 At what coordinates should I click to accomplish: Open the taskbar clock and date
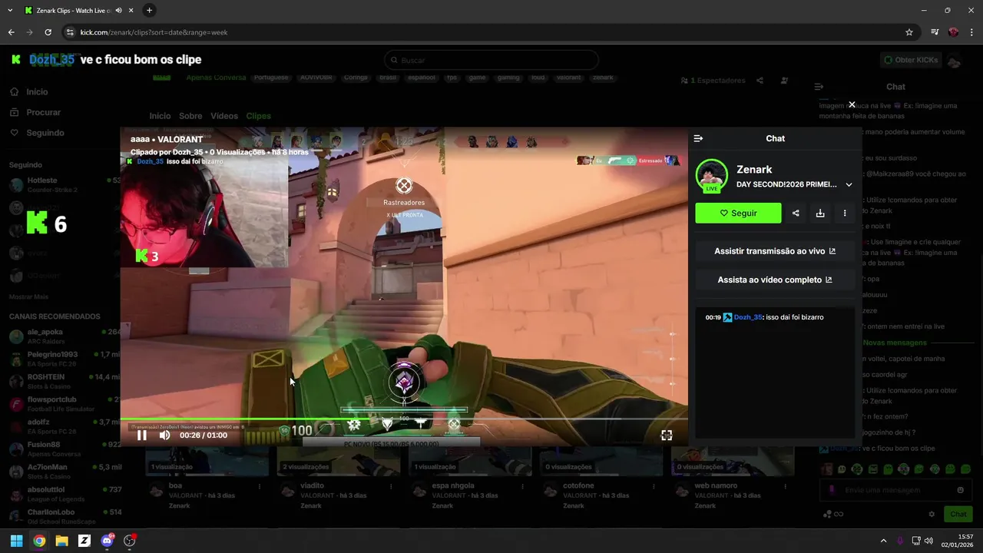tap(958, 541)
